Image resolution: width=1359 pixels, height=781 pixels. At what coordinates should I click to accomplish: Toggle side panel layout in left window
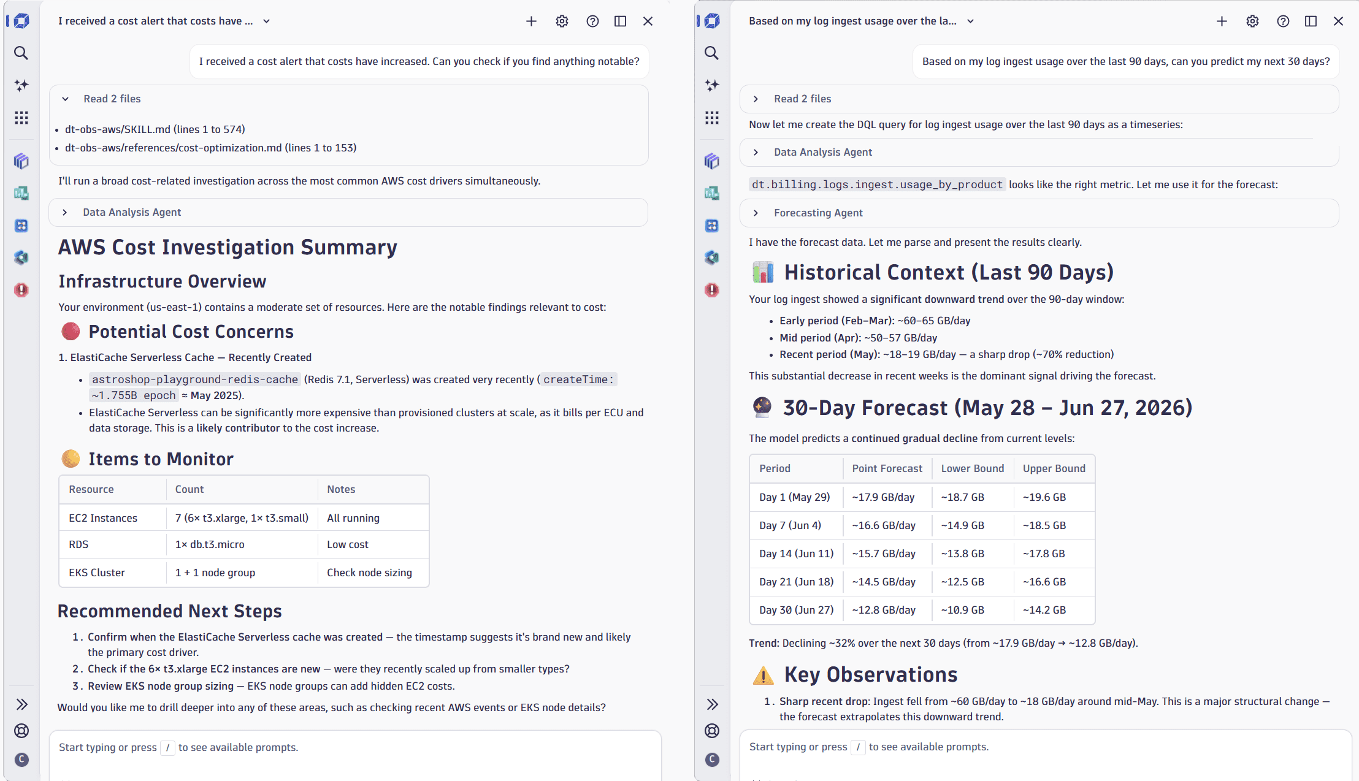click(x=620, y=21)
